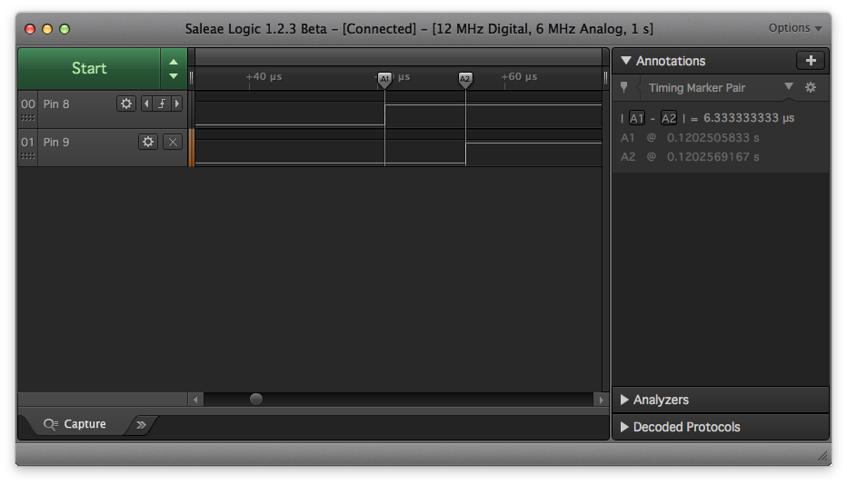Open Pin 9 channel settings gear
This screenshot has width=847, height=485.
coord(148,142)
